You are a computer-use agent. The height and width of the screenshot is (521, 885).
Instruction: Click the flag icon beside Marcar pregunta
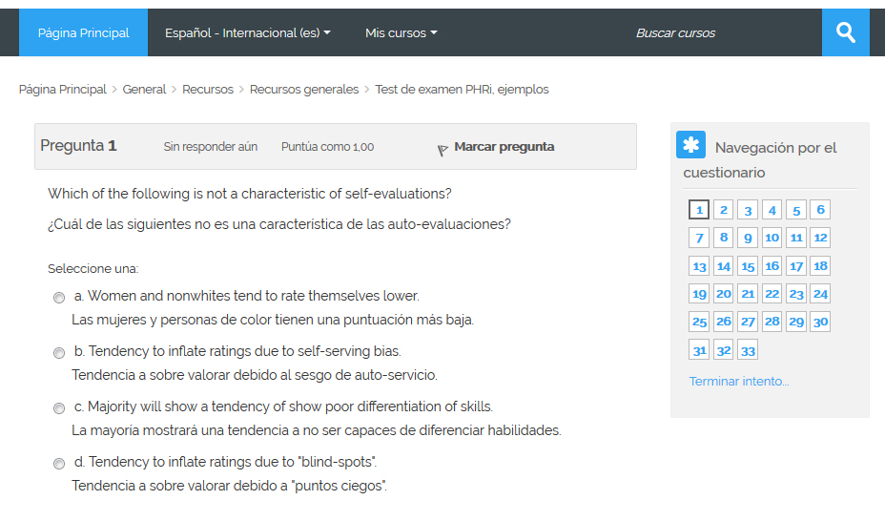point(442,150)
